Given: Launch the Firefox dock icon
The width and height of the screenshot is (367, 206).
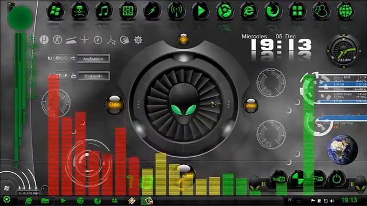Looking at the screenshot, I should pyautogui.click(x=273, y=11).
